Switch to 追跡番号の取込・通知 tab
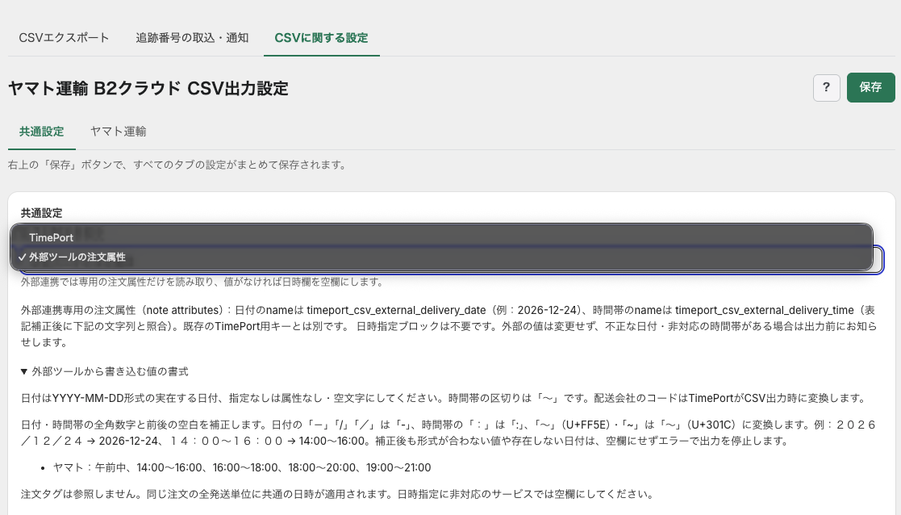Screen dimensions: 901x515 192,38
